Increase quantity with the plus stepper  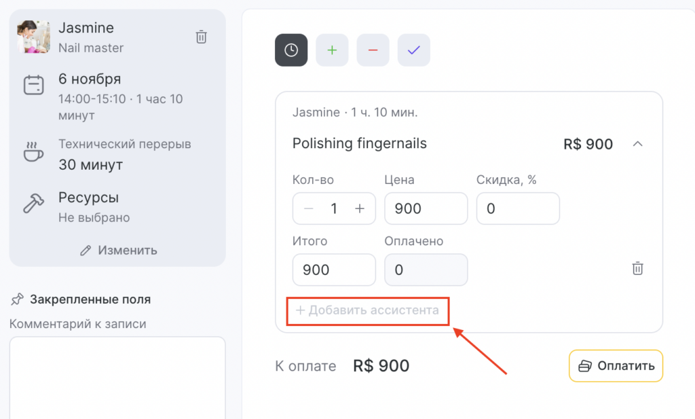[360, 208]
